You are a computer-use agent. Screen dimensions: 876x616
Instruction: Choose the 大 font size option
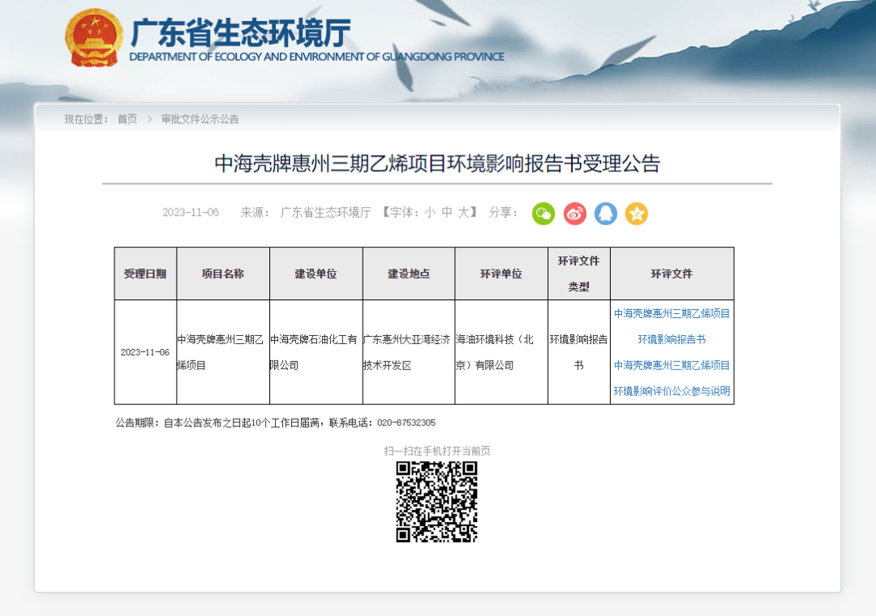tap(463, 213)
